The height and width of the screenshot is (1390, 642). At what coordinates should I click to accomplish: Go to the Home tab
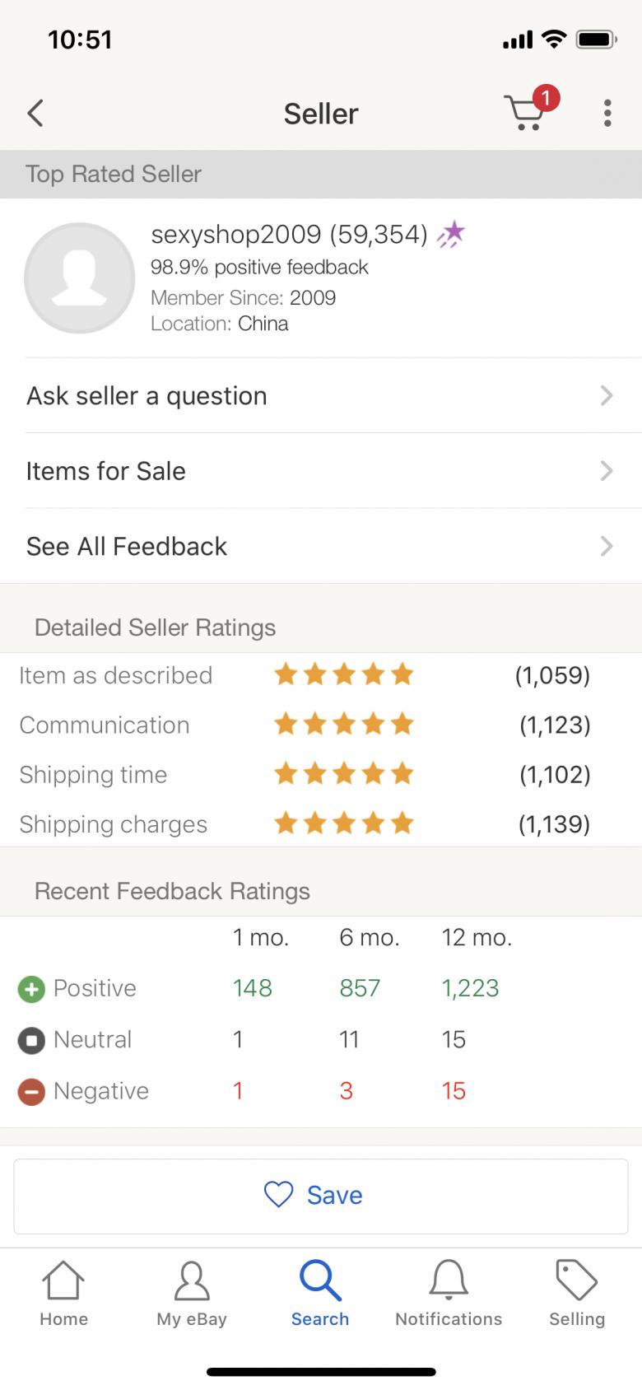[63, 1294]
